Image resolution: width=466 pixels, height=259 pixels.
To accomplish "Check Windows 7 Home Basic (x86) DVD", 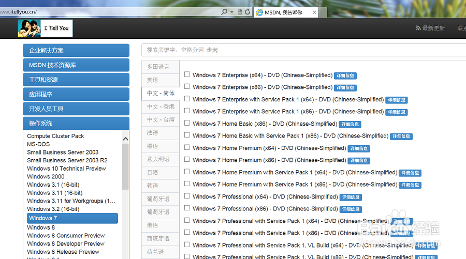I will 187,123.
